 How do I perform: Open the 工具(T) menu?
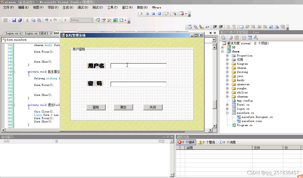113,7
